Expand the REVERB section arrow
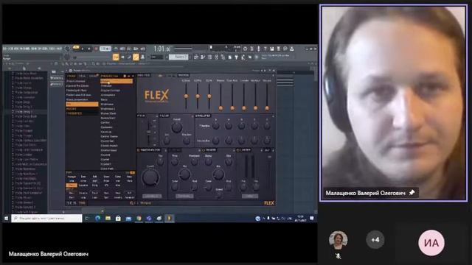 tap(234, 150)
